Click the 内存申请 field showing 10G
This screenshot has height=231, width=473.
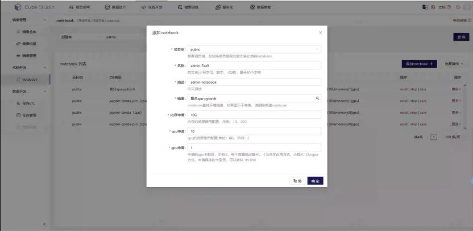pyautogui.click(x=254, y=115)
